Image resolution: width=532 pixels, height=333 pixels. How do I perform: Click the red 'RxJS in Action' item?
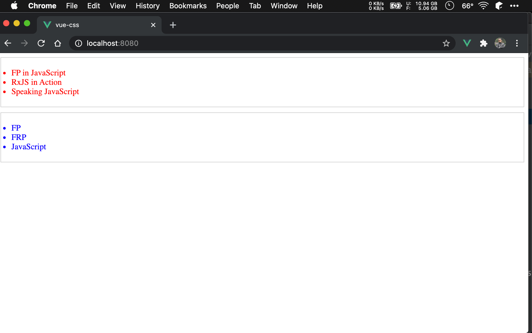pyautogui.click(x=37, y=82)
